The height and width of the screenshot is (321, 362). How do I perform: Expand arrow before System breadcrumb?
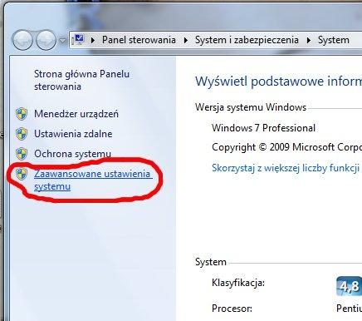(x=309, y=40)
